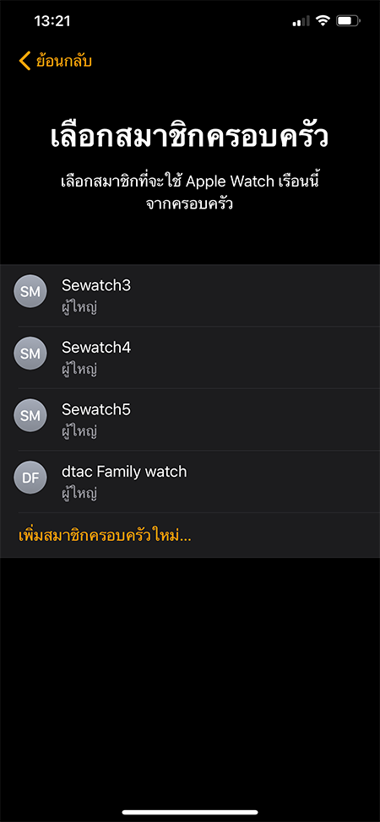
Task: Tap the cellular signal bars icon
Action: (x=301, y=21)
